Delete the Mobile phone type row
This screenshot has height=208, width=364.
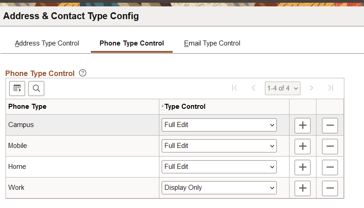click(330, 146)
